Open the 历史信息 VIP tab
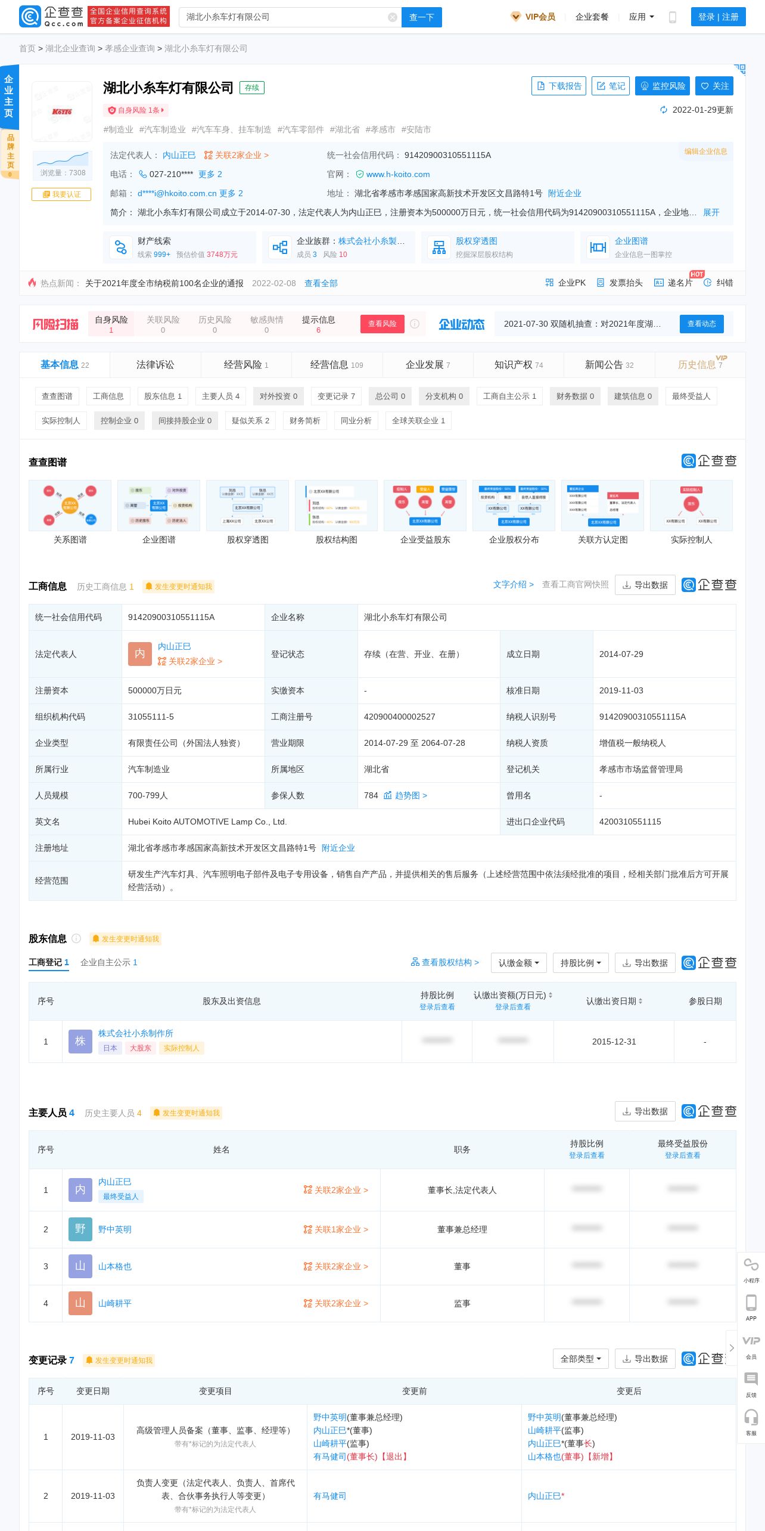Image resolution: width=765 pixels, height=1531 pixels. click(x=700, y=365)
